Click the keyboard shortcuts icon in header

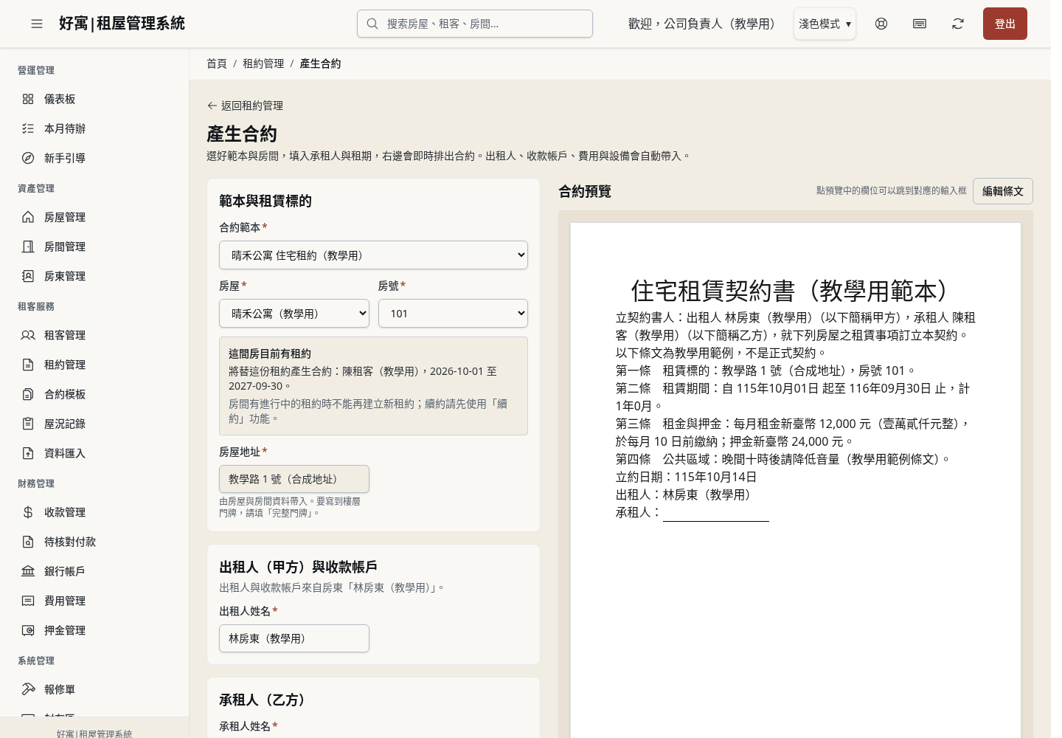coord(920,24)
